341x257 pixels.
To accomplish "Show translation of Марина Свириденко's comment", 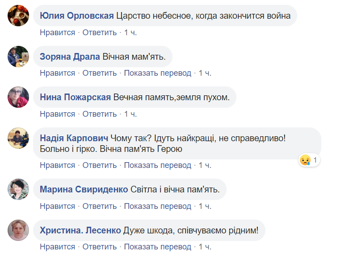I will (x=157, y=206).
